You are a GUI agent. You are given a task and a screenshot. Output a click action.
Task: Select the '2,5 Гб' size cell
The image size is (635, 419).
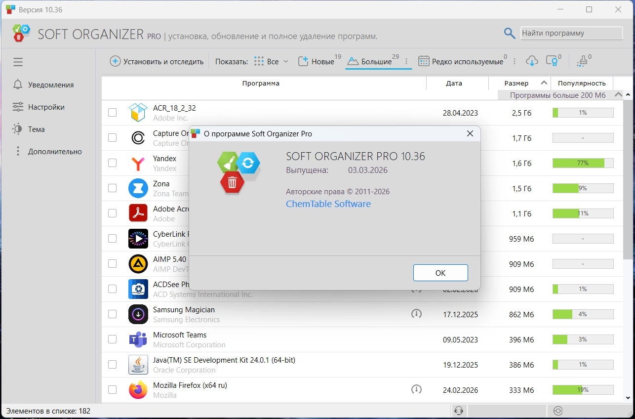click(x=521, y=113)
